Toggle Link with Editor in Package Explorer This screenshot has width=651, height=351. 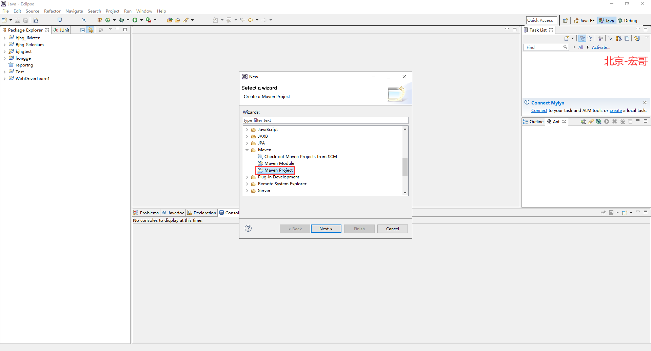tap(91, 30)
